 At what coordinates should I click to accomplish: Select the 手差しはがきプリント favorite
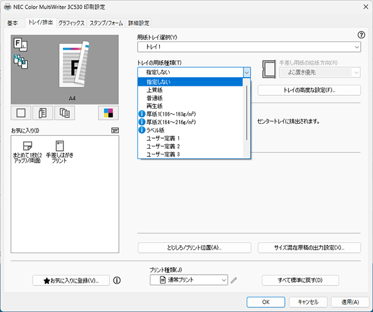point(59,152)
